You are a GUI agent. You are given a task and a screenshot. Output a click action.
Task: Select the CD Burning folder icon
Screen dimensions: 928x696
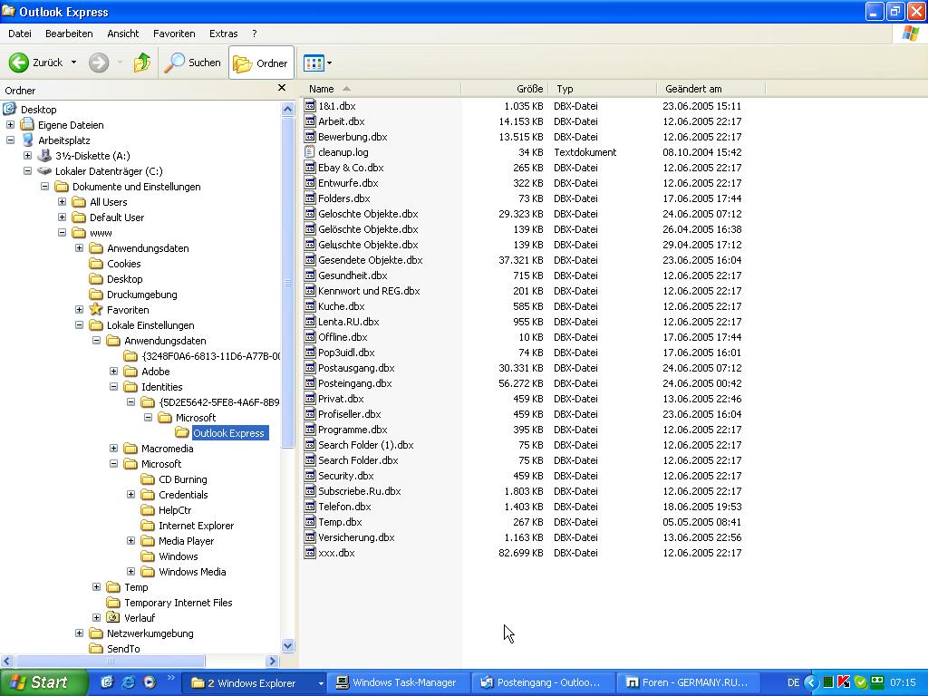pyautogui.click(x=148, y=478)
